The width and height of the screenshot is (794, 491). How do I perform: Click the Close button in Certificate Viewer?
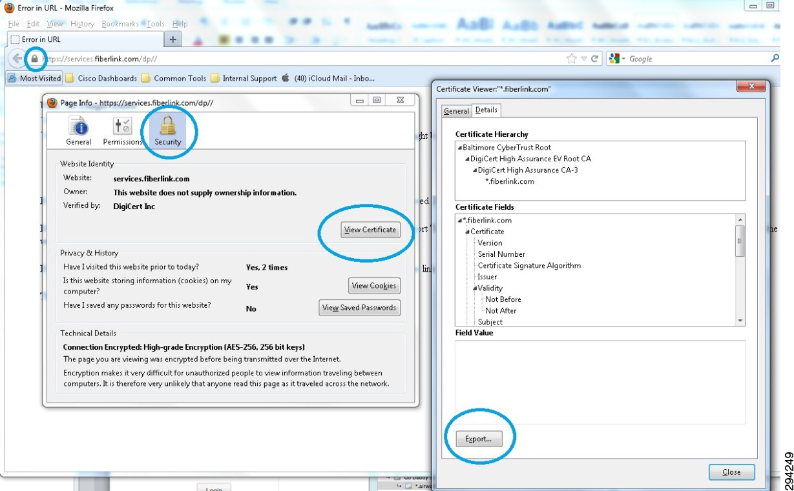[731, 472]
